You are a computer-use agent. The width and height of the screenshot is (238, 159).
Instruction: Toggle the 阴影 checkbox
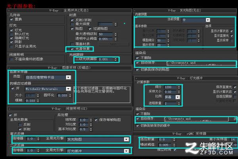pyautogui.click(x=12, y=42)
